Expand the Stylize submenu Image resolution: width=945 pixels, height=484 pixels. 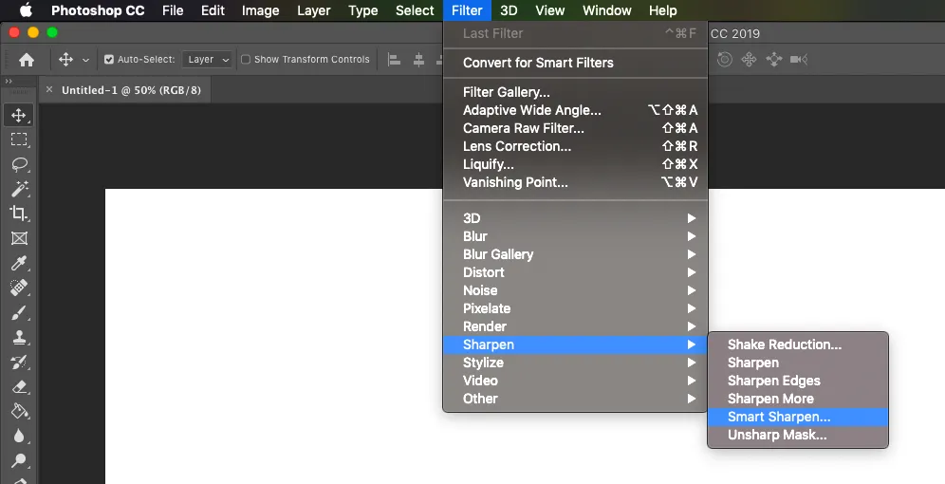575,363
